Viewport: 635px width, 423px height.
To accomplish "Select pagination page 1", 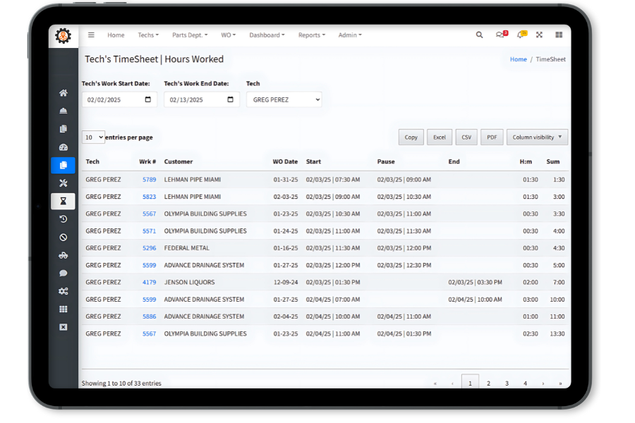I will point(470,382).
